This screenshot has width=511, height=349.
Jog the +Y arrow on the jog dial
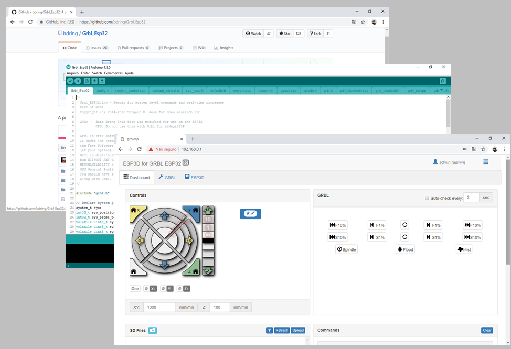165,215
